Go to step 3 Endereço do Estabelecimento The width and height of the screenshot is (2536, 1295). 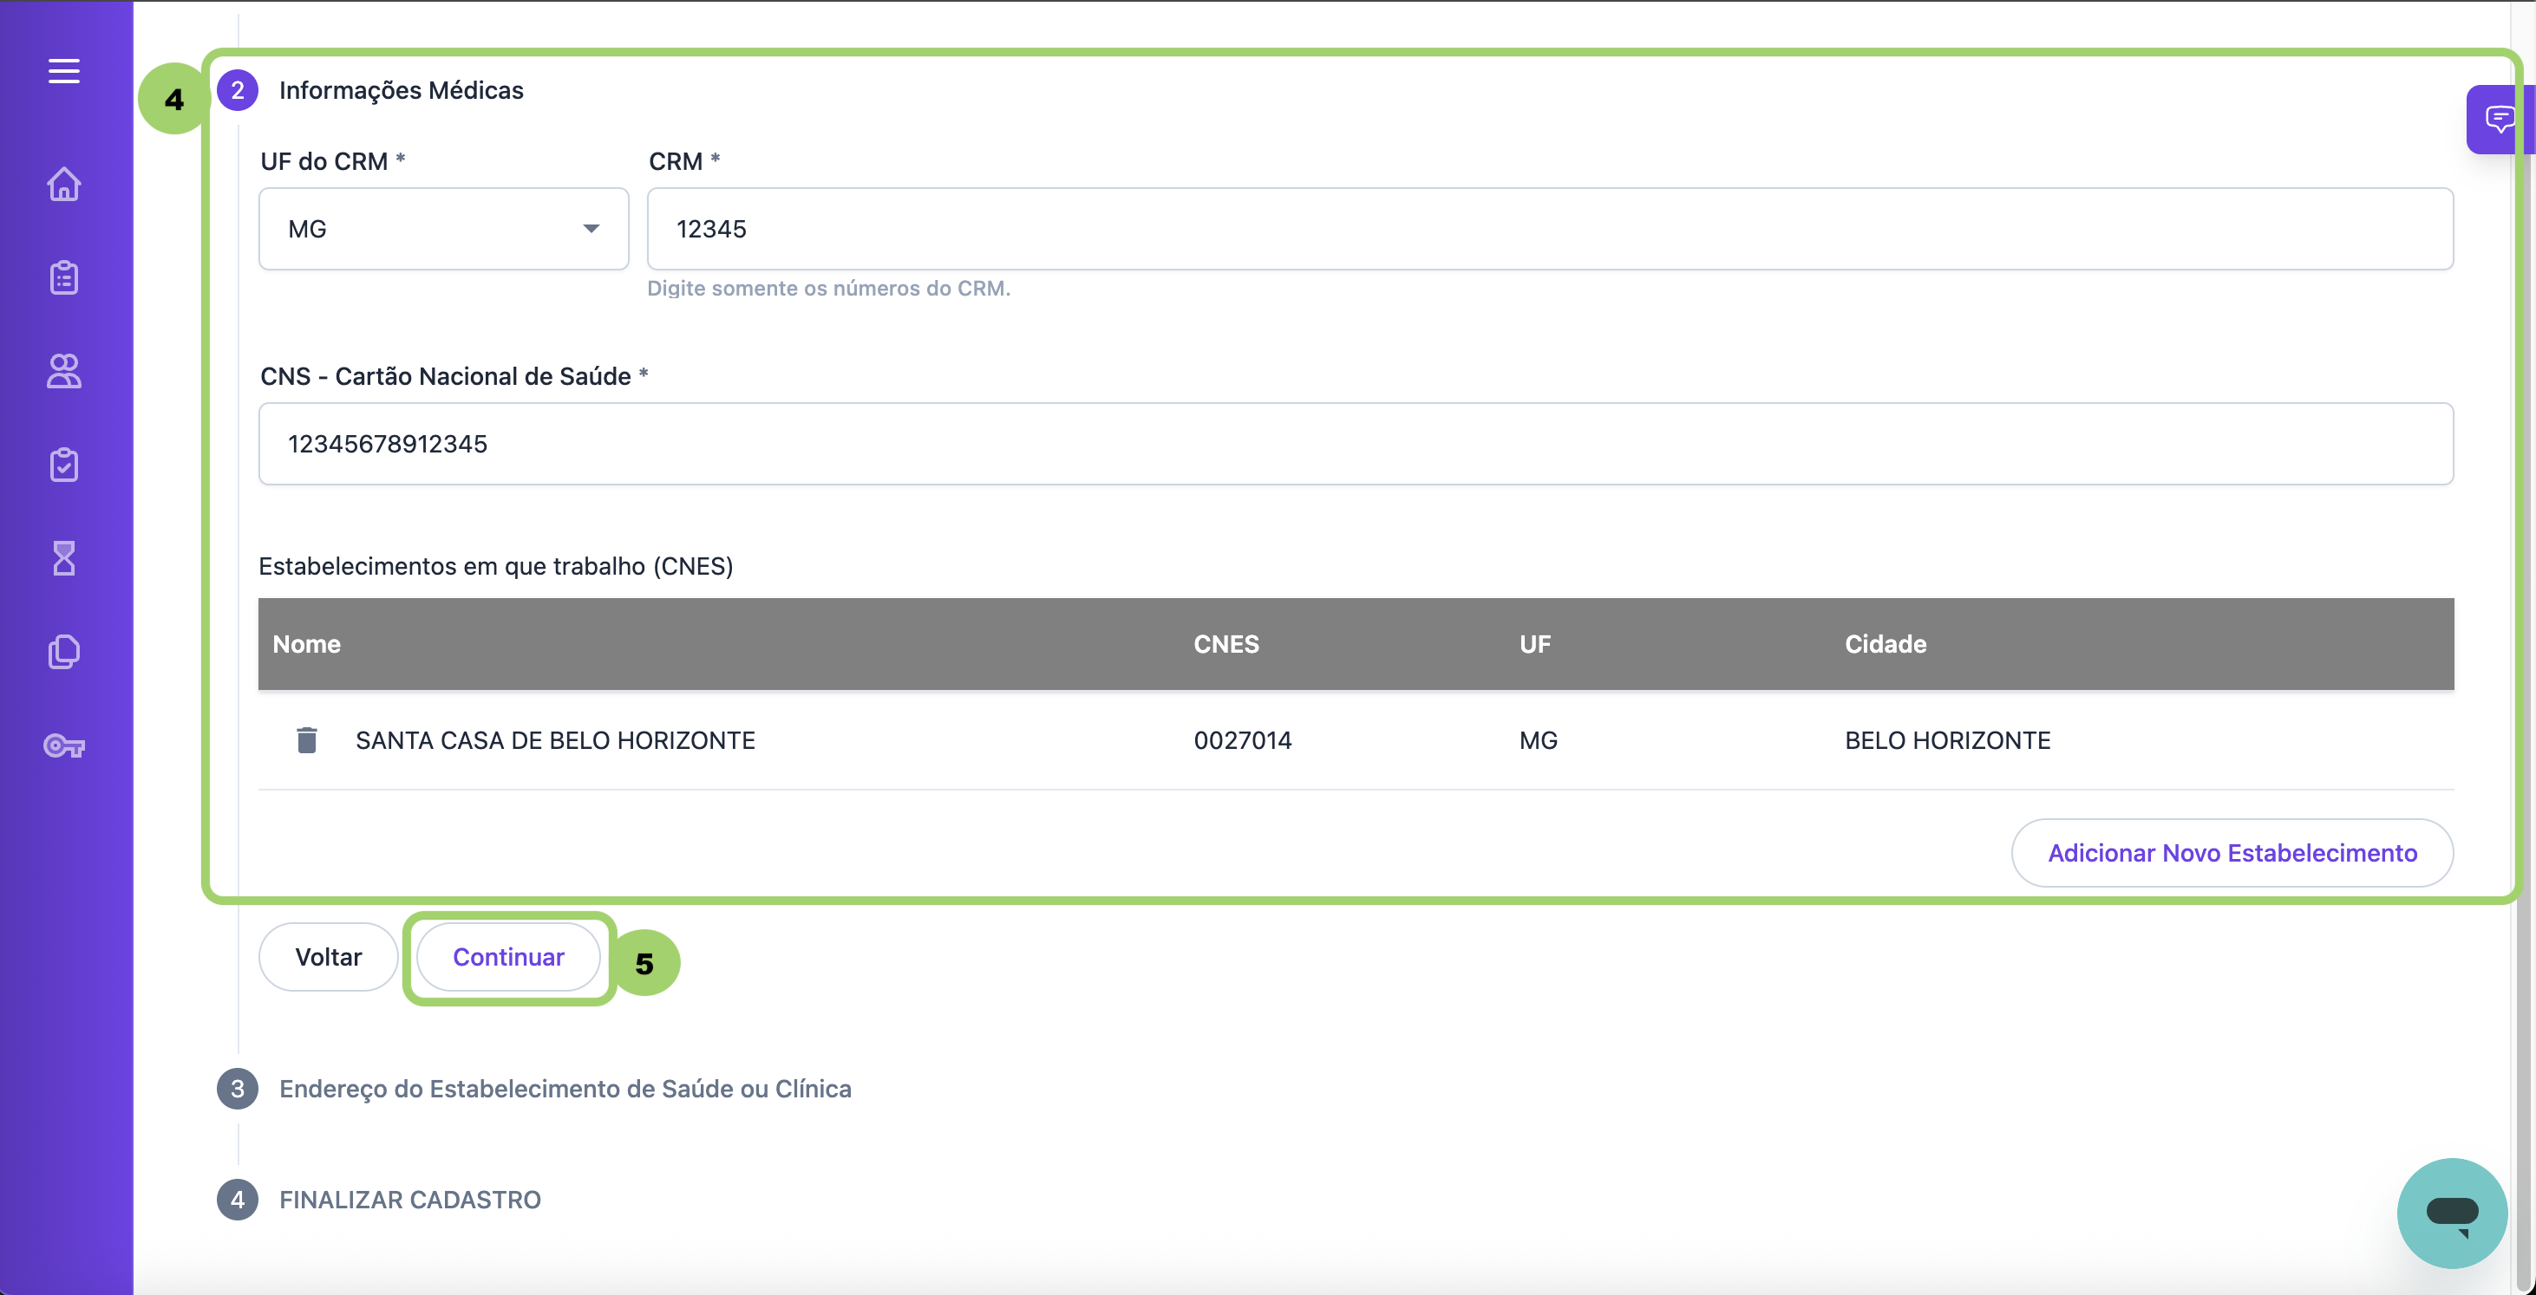click(564, 1089)
